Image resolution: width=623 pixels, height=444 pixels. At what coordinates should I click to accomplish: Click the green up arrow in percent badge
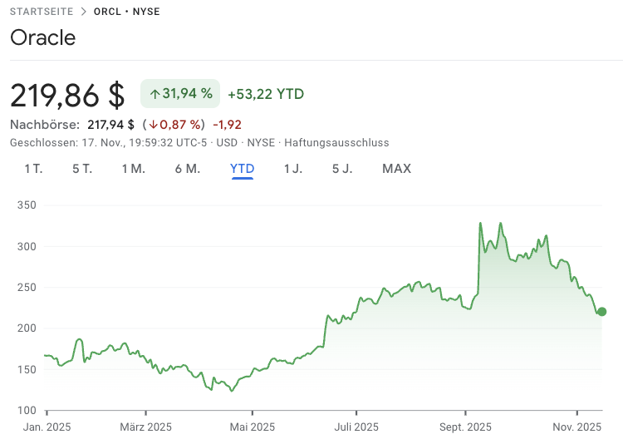155,94
